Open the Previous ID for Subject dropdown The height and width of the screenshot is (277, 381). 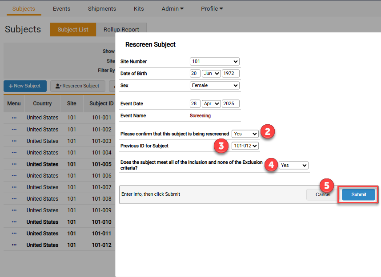click(245, 146)
